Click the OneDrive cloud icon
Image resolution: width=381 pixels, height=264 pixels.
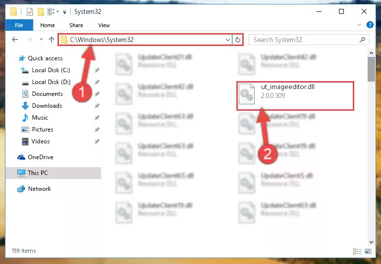point(21,157)
